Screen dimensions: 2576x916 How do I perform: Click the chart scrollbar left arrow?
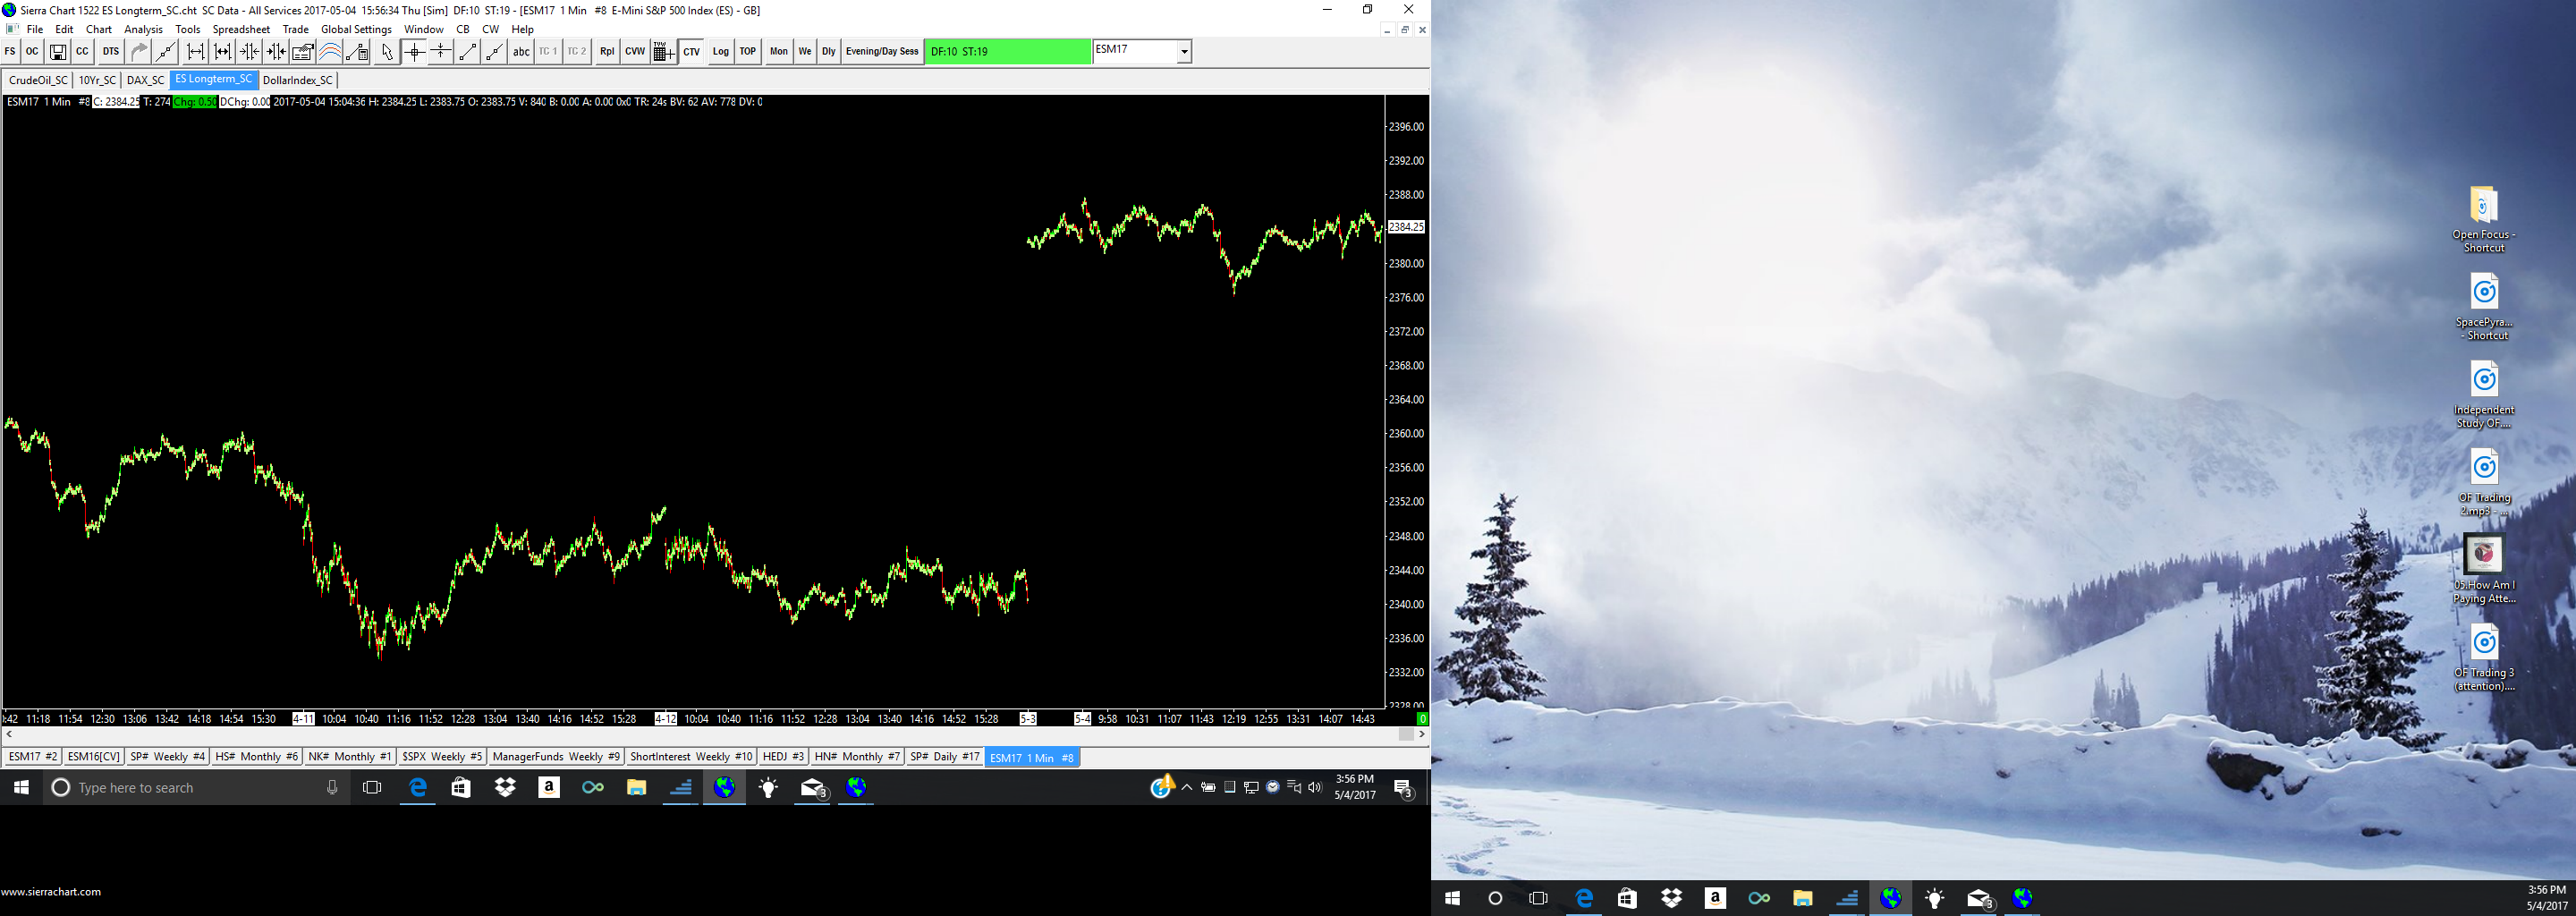9,734
